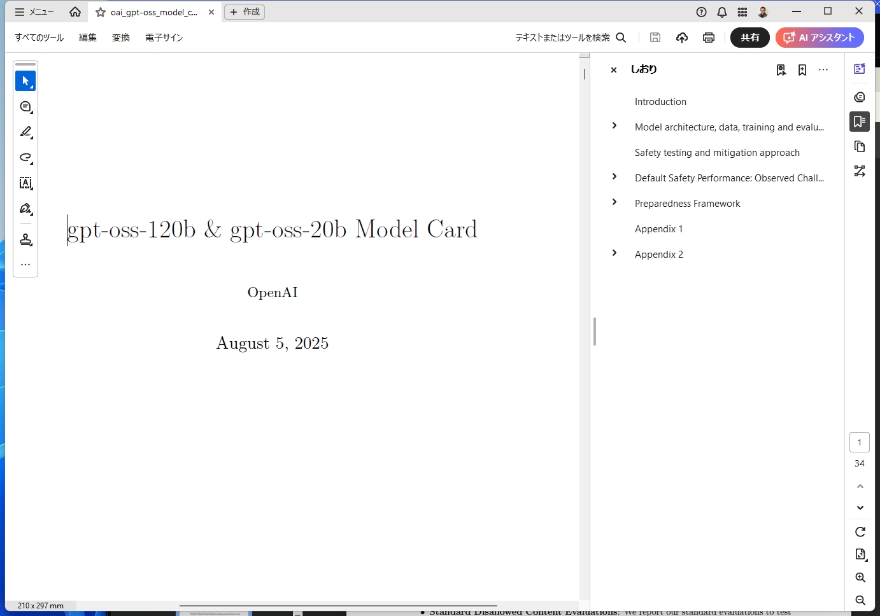
Task: Open the page thumbnails panel icon
Action: 860,147
